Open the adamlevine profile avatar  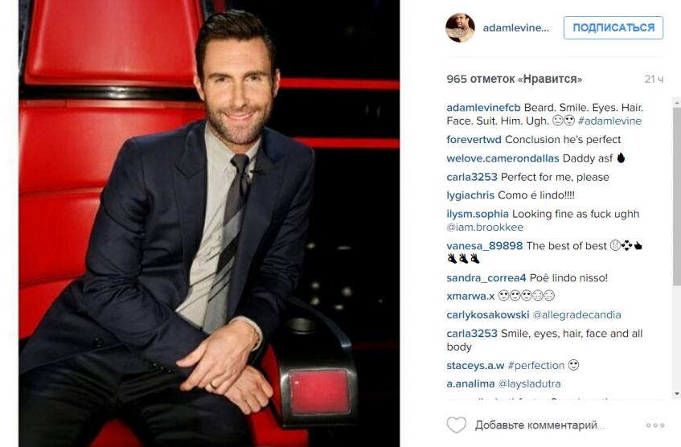click(460, 28)
